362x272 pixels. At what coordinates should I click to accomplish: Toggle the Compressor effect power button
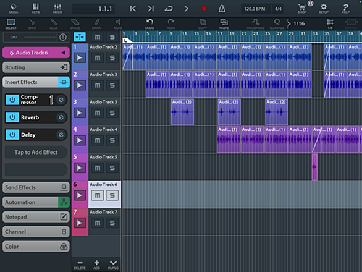tap(12, 100)
